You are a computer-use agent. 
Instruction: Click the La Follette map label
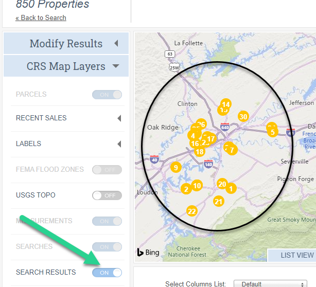pyautogui.click(x=188, y=43)
